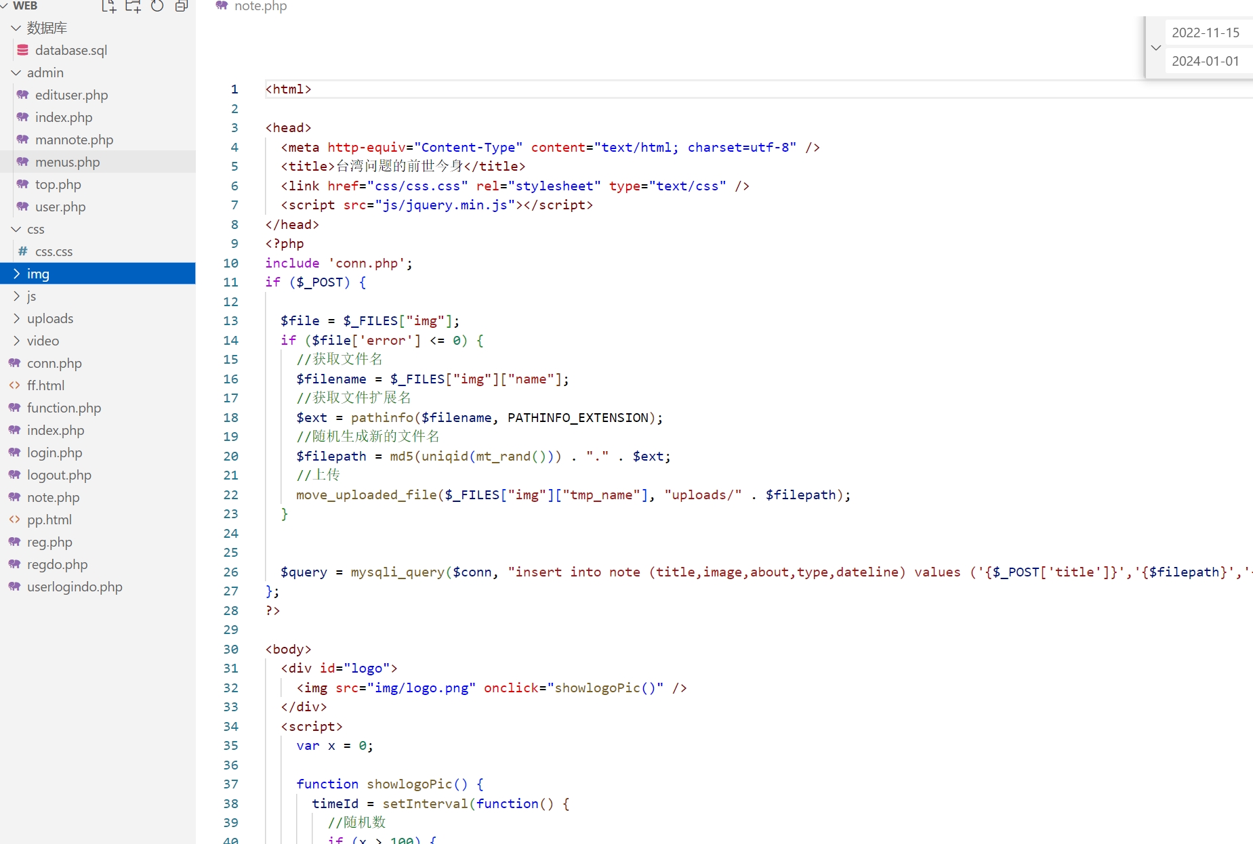Click the red database icon beside database.sql
The width and height of the screenshot is (1253, 844).
(23, 50)
